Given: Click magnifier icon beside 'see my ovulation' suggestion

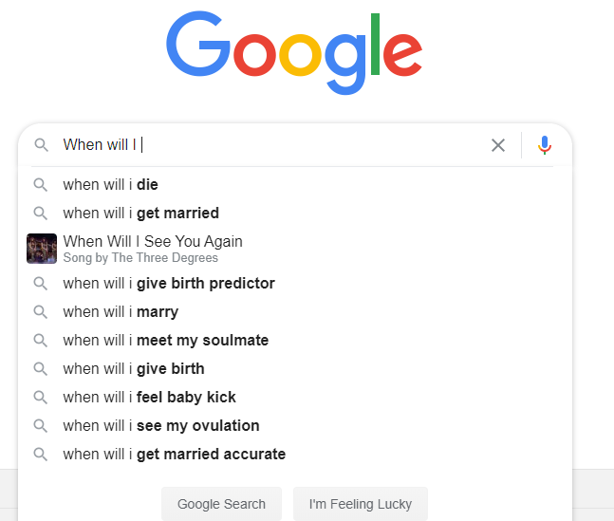Looking at the screenshot, I should pyautogui.click(x=41, y=426).
